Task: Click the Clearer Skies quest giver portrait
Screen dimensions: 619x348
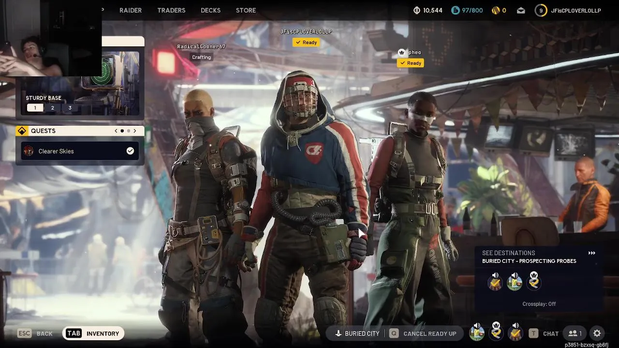Action: click(29, 151)
